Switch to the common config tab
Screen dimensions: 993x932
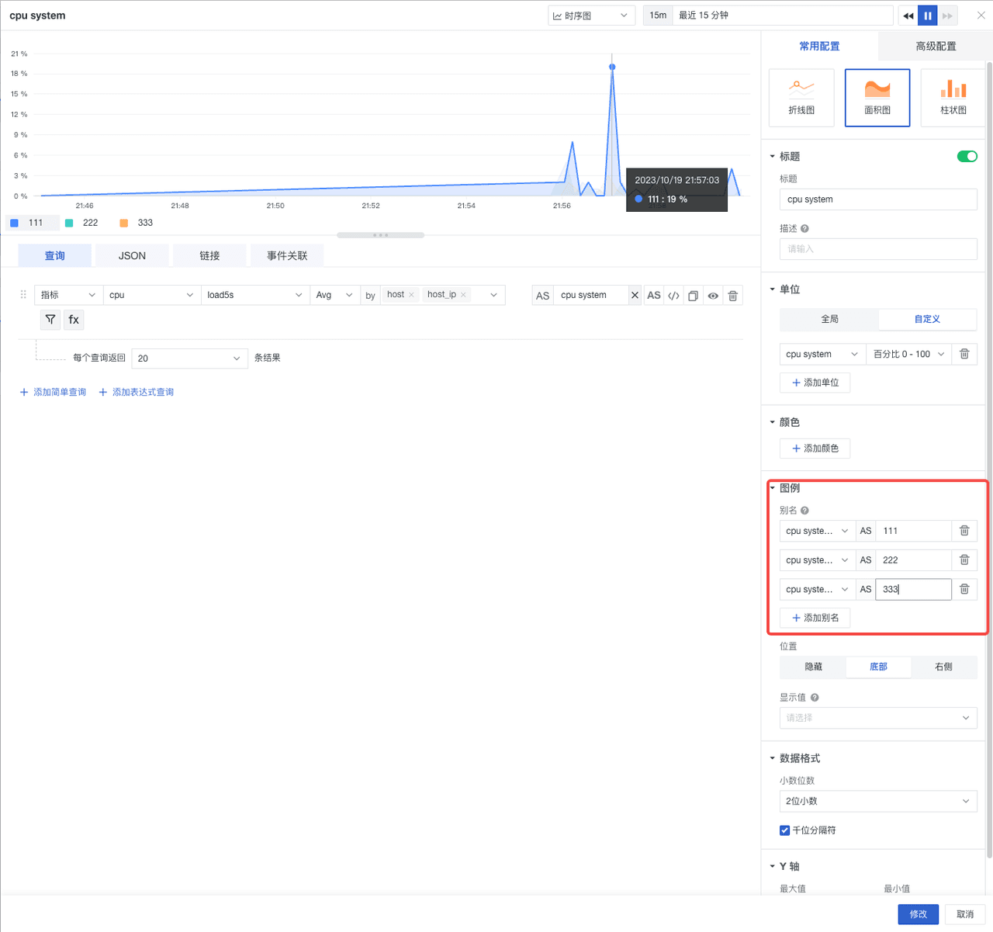[819, 47]
